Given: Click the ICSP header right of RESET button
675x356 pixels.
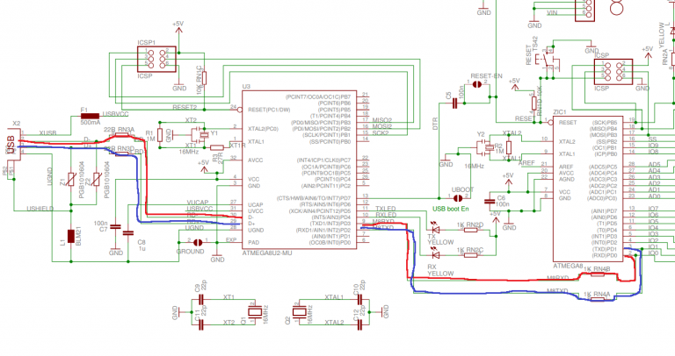Looking at the screenshot, I should 613,72.
